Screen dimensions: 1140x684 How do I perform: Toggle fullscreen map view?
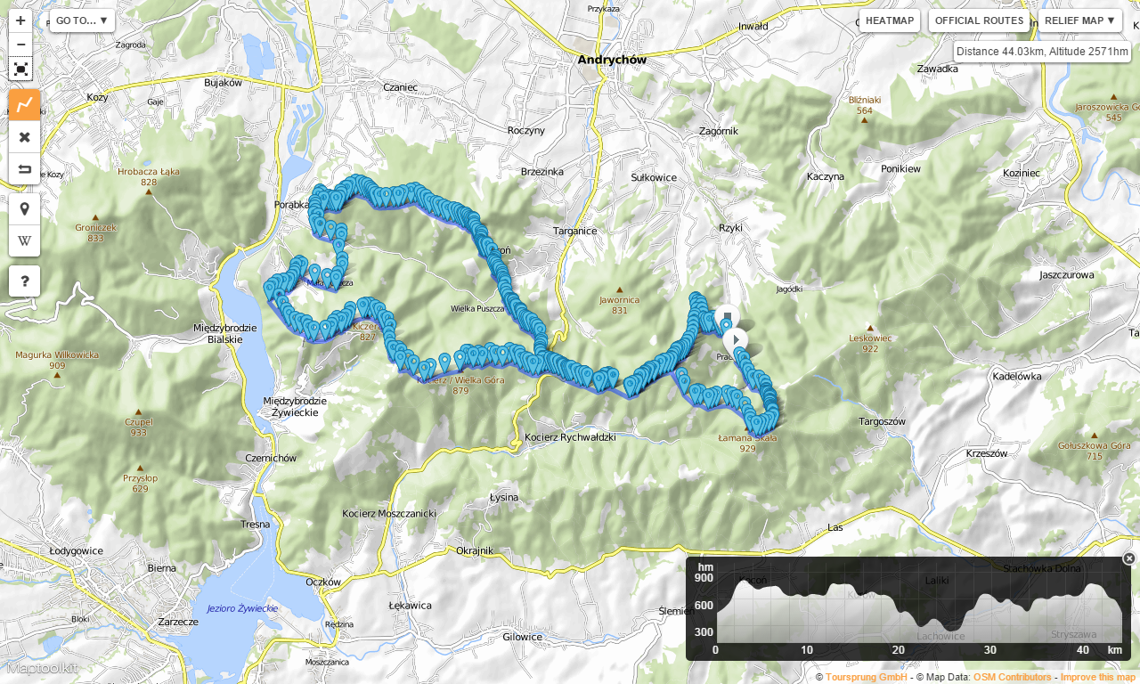[20, 69]
